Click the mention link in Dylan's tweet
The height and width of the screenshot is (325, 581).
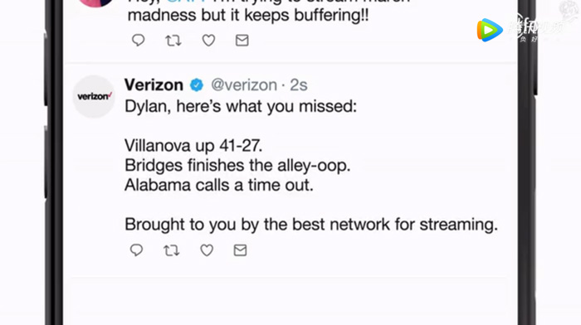[x=186, y=2]
